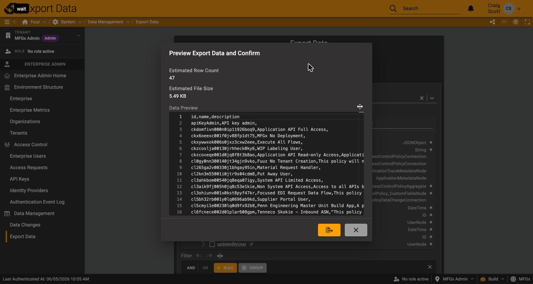Add a filter GROUP
Screen dimensions: 533x284
(252, 268)
